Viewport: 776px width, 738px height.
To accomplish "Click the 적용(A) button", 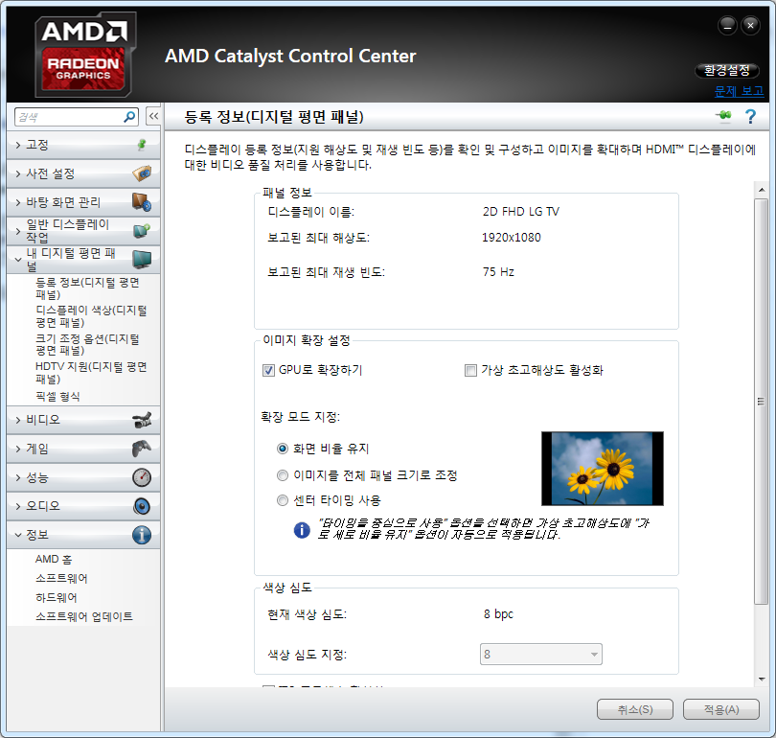I will tap(721, 709).
